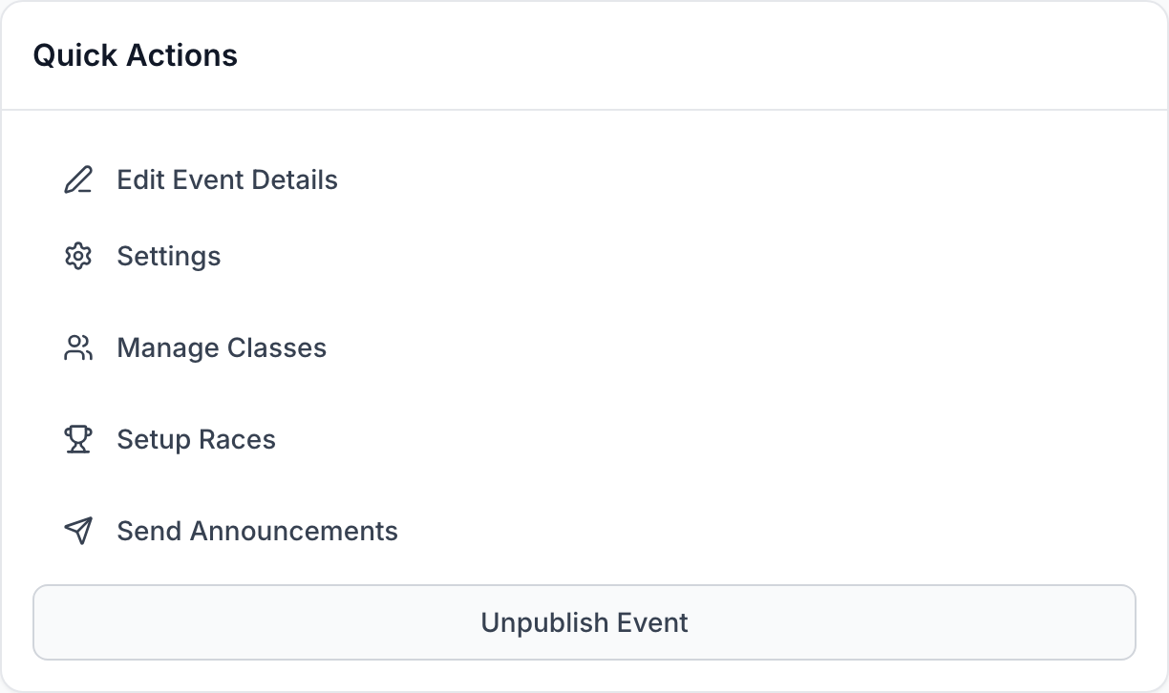Click the gear icon beside Settings
The image size is (1169, 693).
[x=78, y=257]
